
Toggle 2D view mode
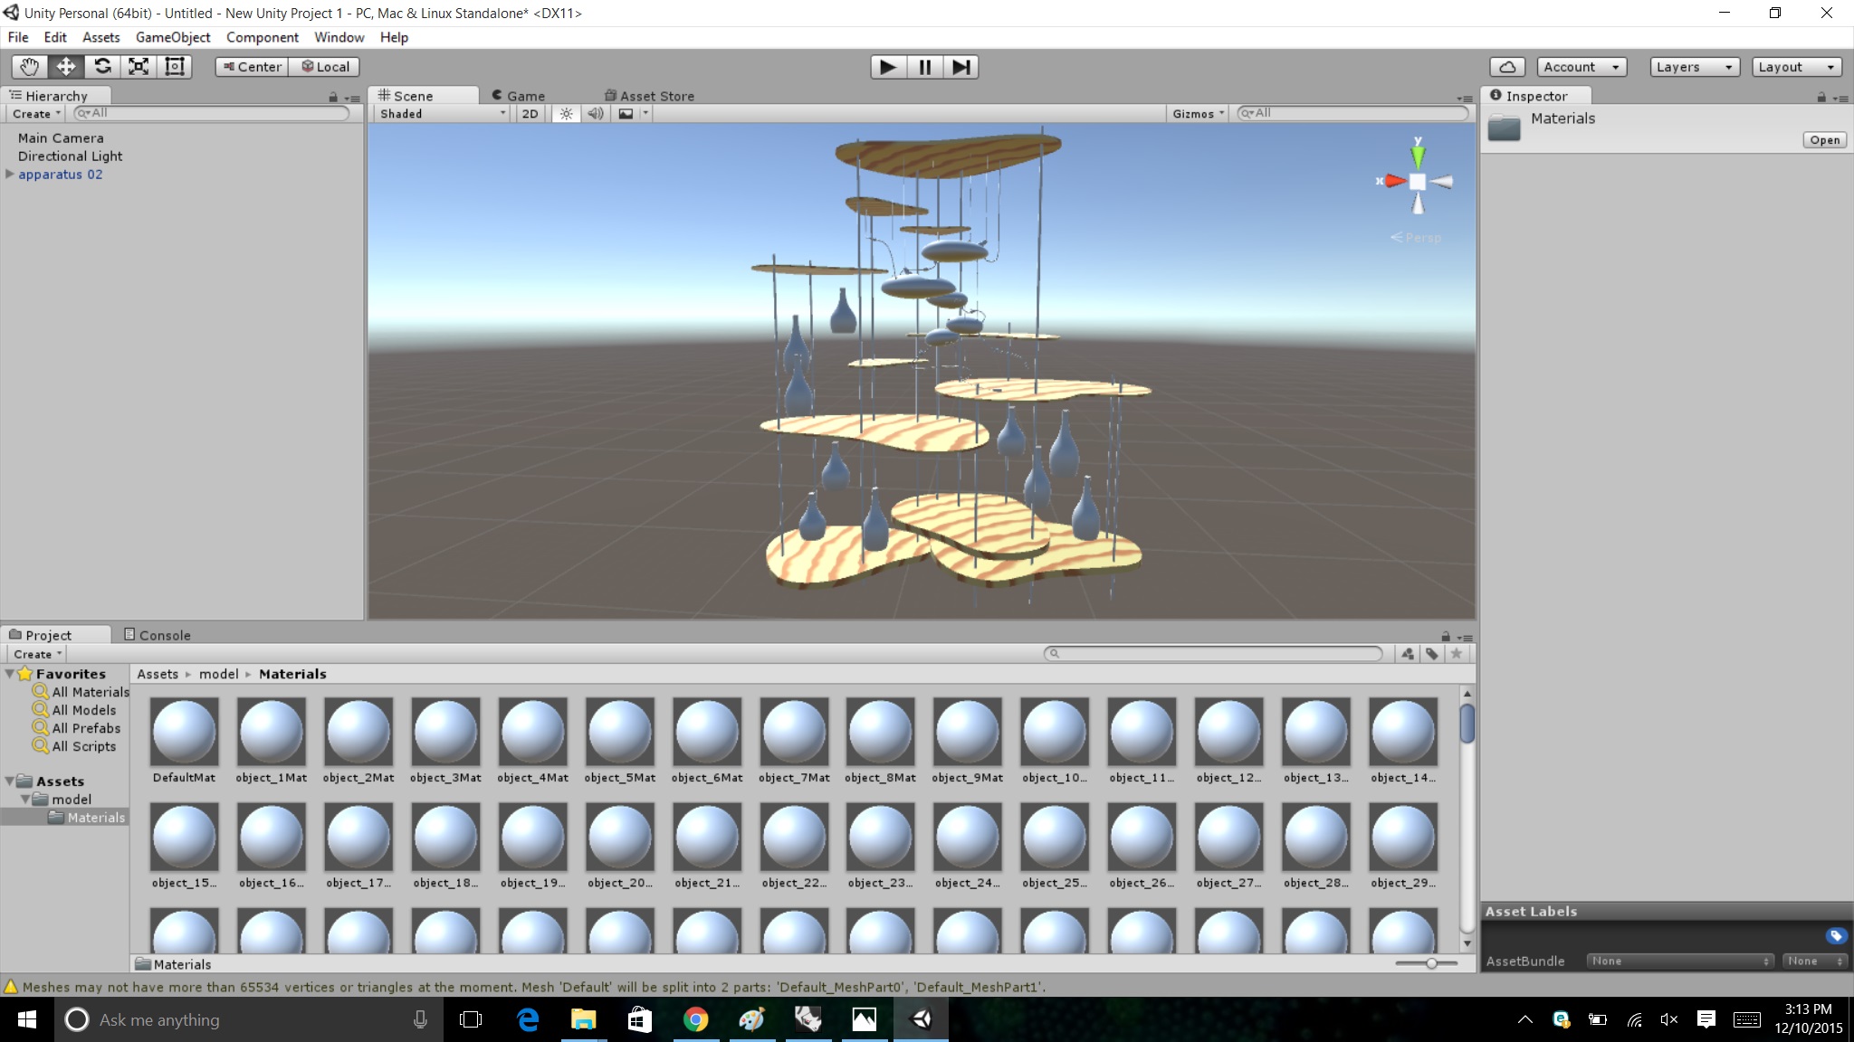pyautogui.click(x=529, y=113)
